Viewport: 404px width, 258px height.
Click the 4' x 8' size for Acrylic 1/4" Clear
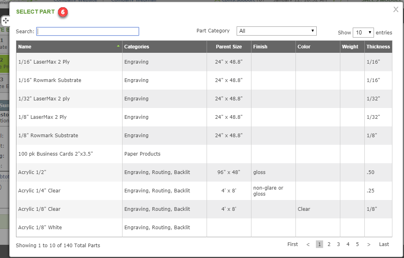point(229,191)
